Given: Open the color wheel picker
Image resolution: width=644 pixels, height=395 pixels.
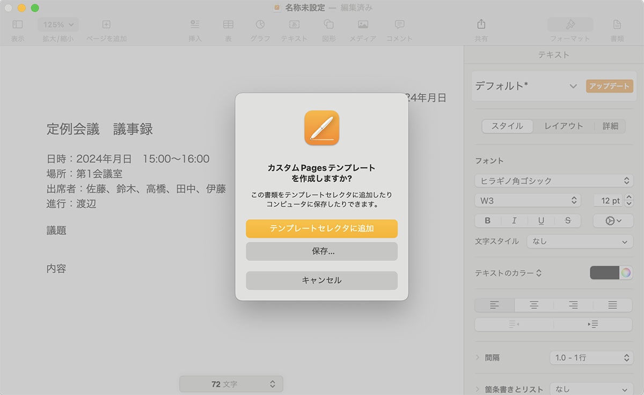Looking at the screenshot, I should (x=626, y=273).
